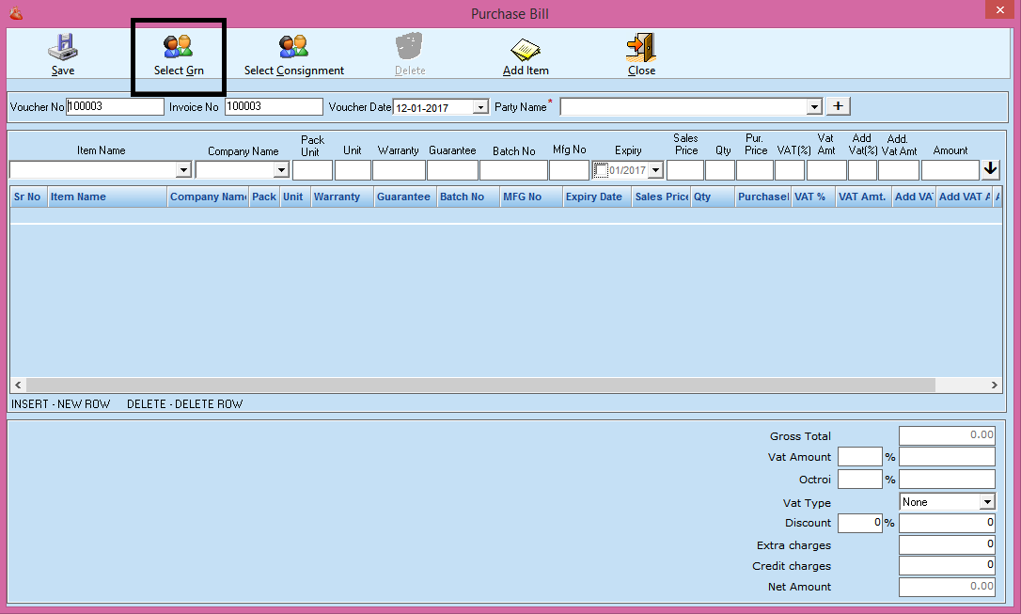Screen dimensions: 1021x614
Task: Click the Close door icon
Action: coord(641,47)
